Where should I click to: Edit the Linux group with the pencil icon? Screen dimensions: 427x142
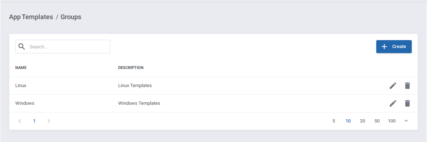click(x=393, y=86)
